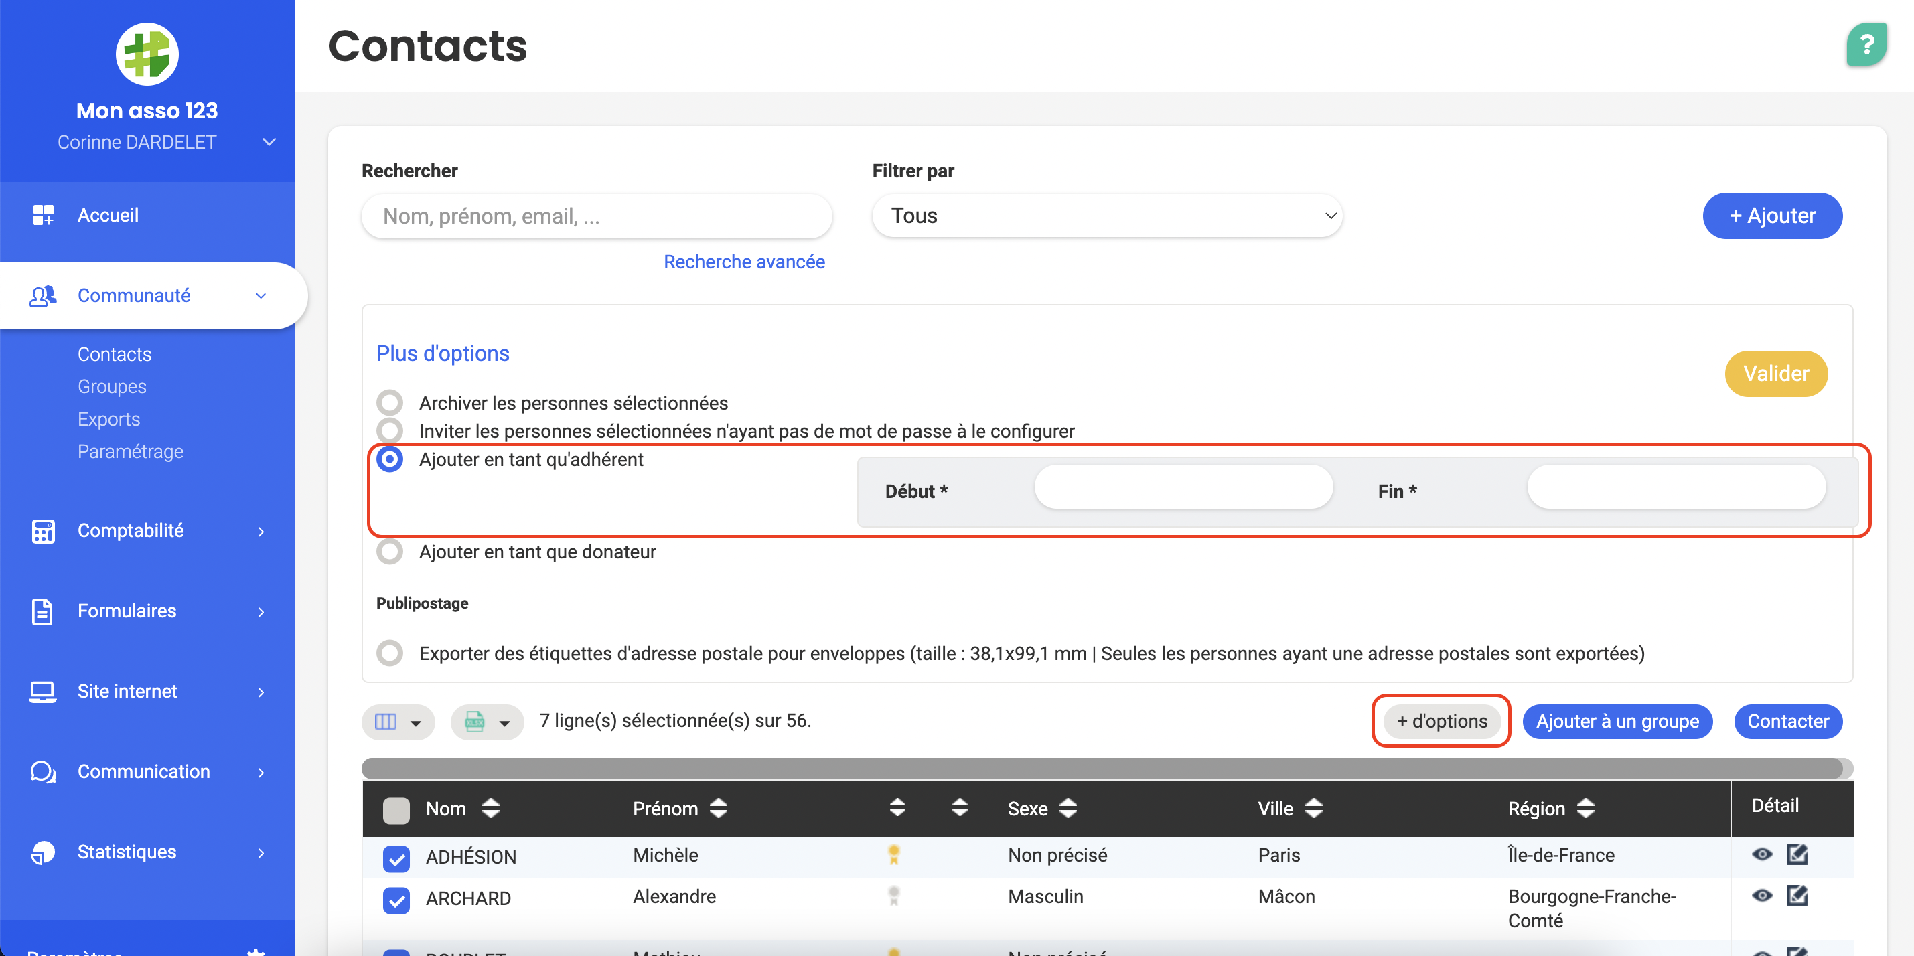
Task: Edit the ADHÉSION Michèle contact
Action: 1797,854
